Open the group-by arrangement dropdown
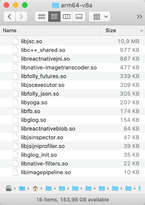The height and width of the screenshot is (205, 145). (100, 17)
